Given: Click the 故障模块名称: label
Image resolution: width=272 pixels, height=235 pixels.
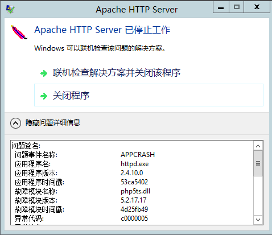Looking at the screenshot, I should [x=36, y=191].
